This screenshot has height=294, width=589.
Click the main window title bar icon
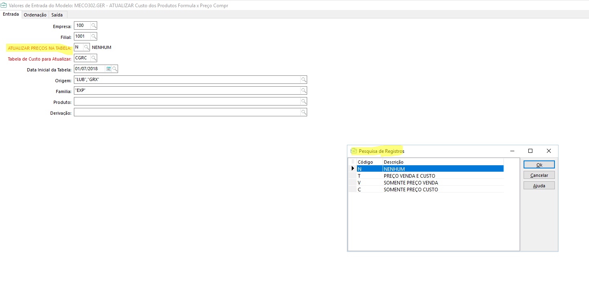pos(4,6)
